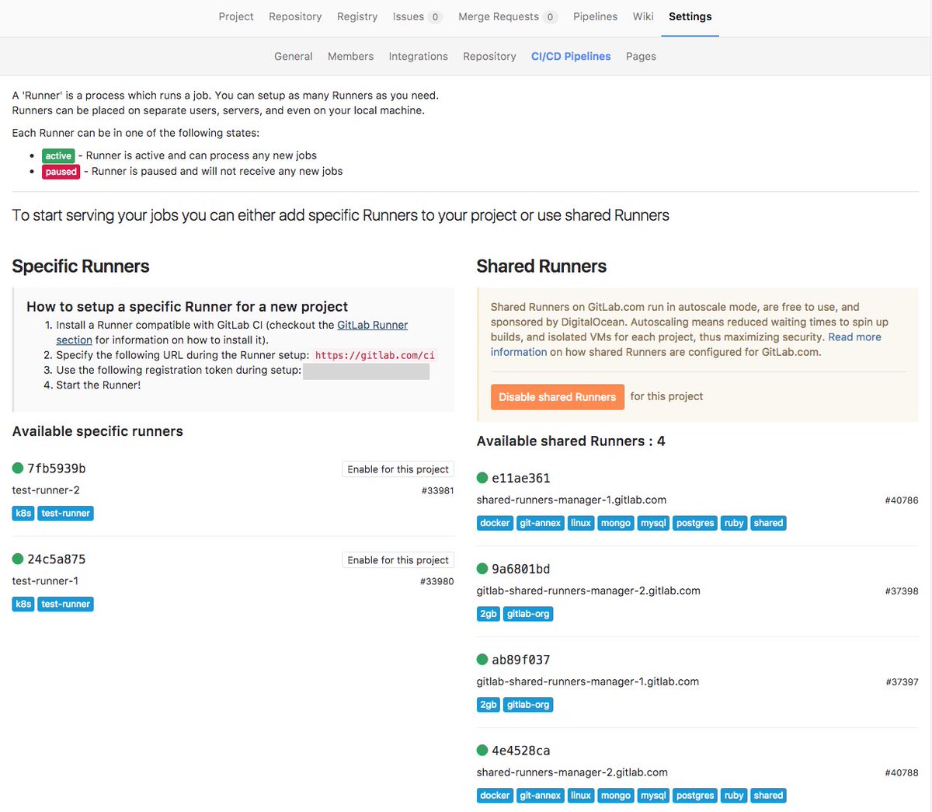Click shared tag on runner e11ae361

(768, 524)
